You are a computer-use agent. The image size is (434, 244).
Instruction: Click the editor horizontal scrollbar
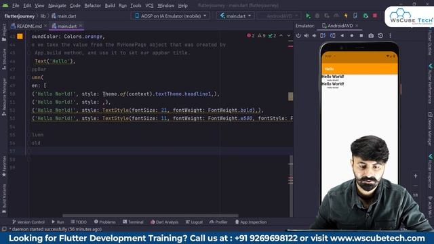pos(151,216)
